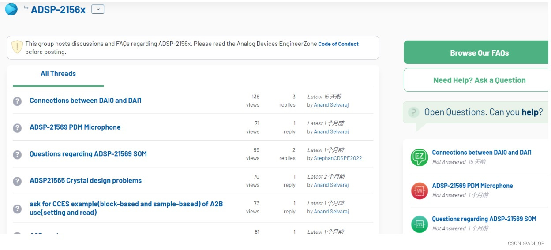Click green EZ icon in sidebar questions
This screenshot has width=551, height=250.
tap(419, 157)
